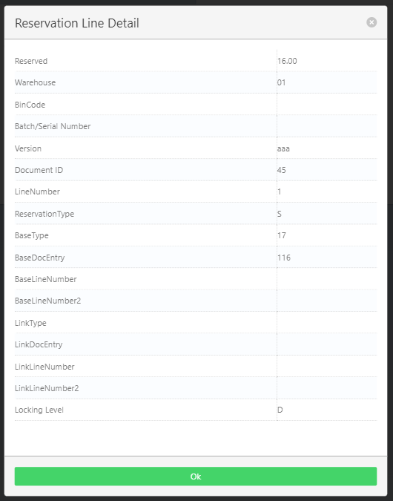The width and height of the screenshot is (393, 501).
Task: Click the BinCode row label
Action: [x=30, y=105]
